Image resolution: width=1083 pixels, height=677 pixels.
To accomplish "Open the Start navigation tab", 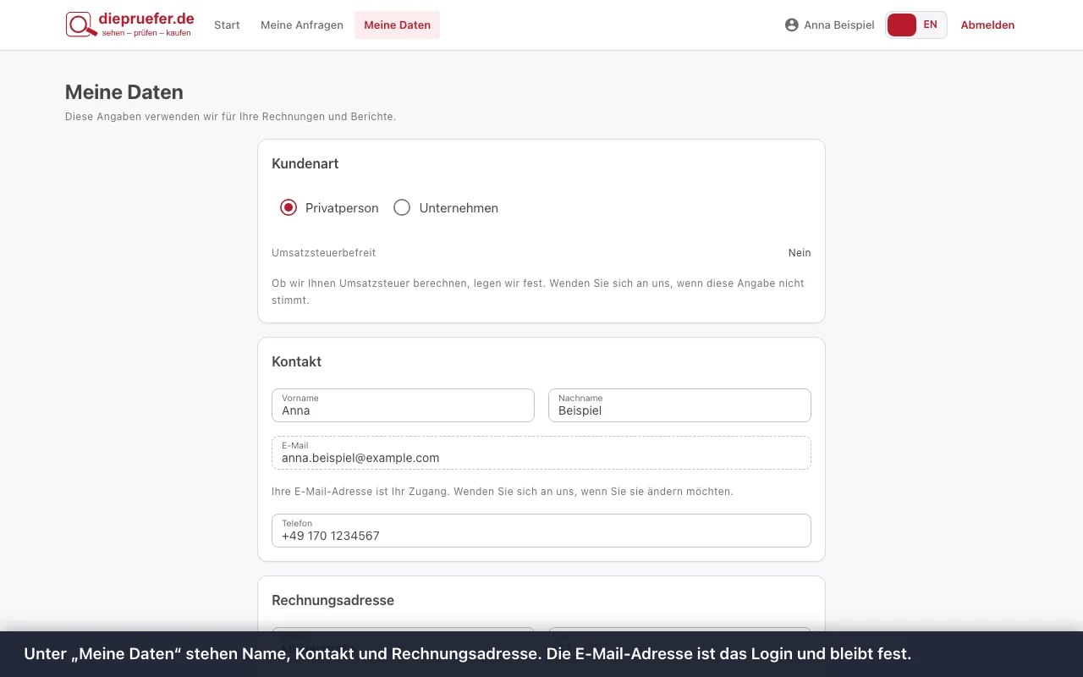I will [x=227, y=25].
